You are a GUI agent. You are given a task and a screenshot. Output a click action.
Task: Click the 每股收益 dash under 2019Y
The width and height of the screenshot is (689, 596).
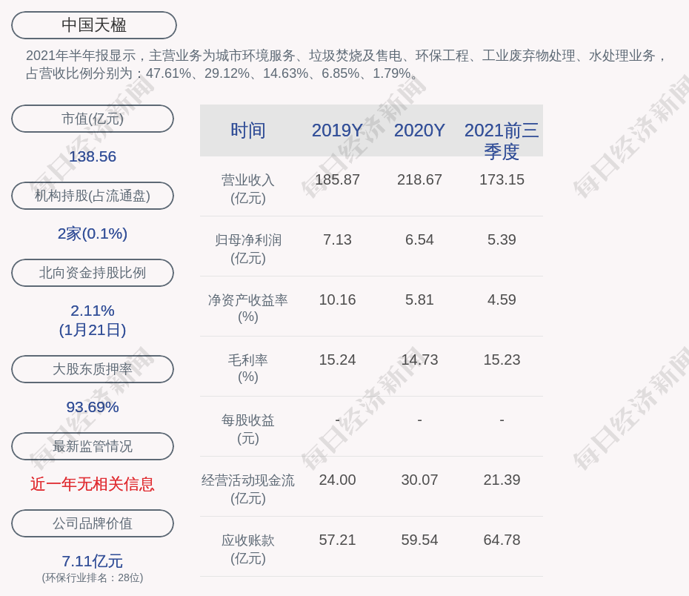coord(338,420)
